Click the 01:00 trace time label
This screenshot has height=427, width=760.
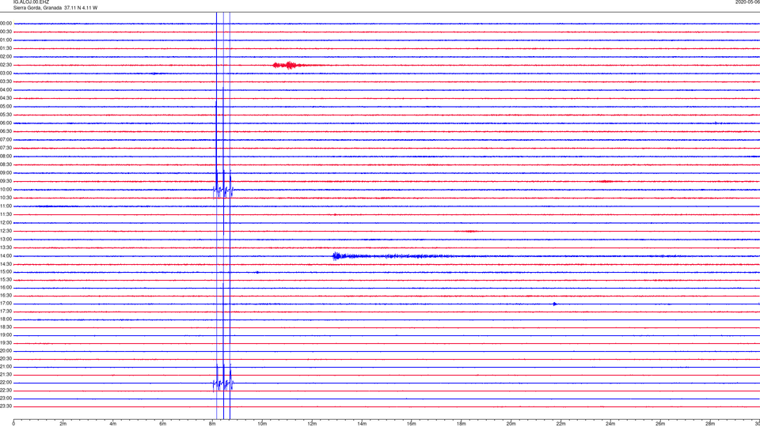[x=6, y=40]
